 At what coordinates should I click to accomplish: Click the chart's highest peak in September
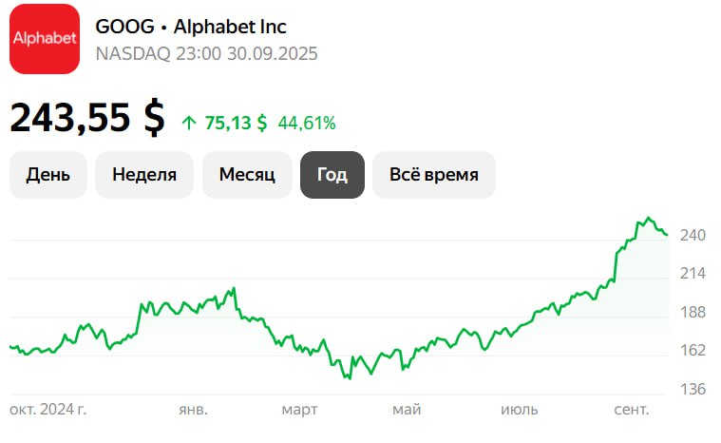[649, 219]
